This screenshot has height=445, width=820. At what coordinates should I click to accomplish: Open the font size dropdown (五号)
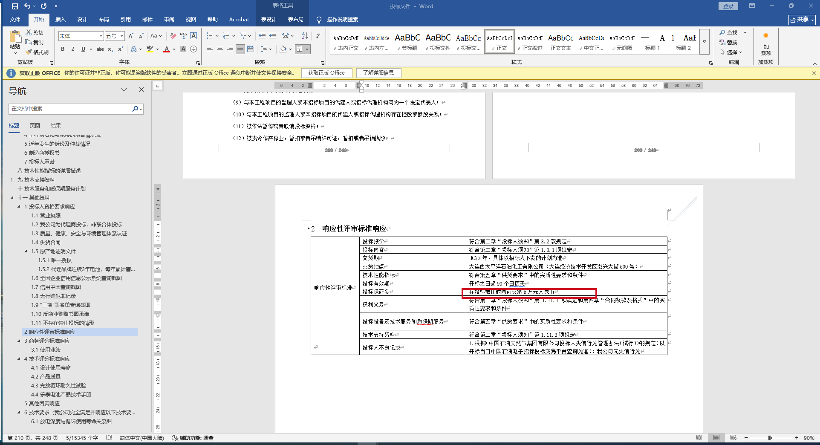click(122, 36)
